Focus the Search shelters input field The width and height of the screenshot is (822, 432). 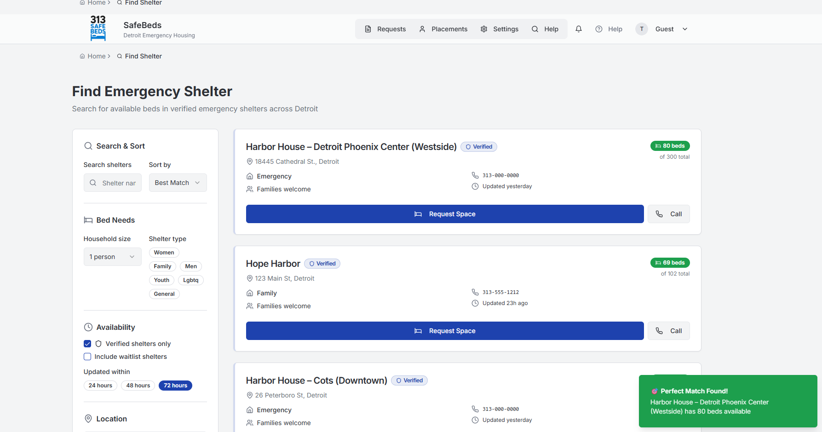point(113,183)
